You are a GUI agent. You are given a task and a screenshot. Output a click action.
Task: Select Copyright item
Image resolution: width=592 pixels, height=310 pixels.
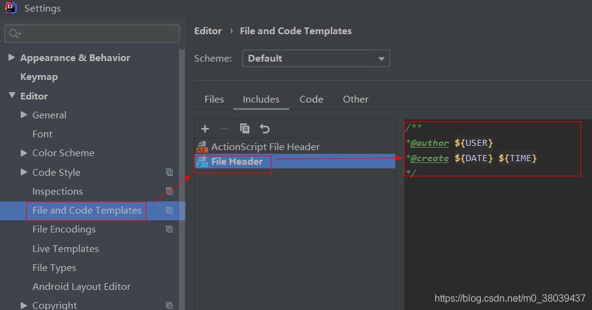[54, 305]
